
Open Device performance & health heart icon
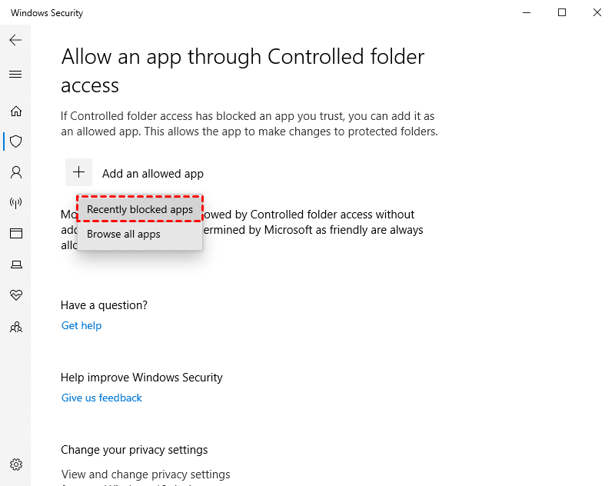click(15, 295)
